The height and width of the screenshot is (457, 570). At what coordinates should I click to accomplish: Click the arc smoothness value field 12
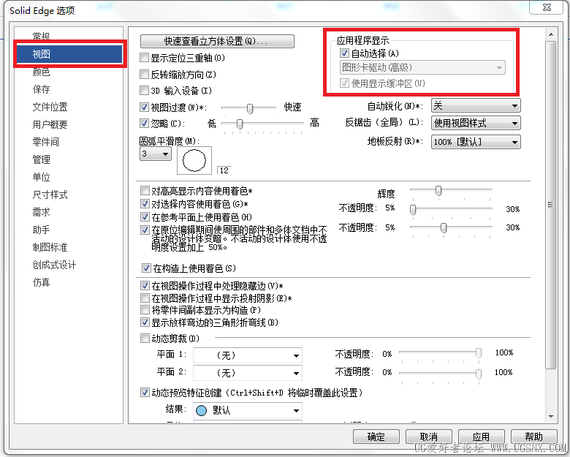tap(224, 170)
